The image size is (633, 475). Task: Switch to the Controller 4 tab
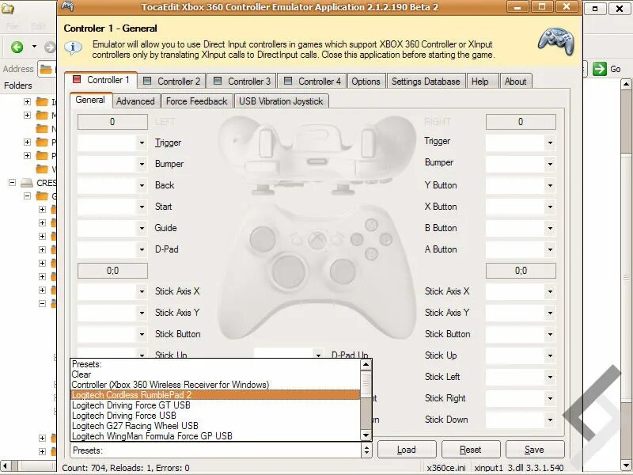click(312, 82)
